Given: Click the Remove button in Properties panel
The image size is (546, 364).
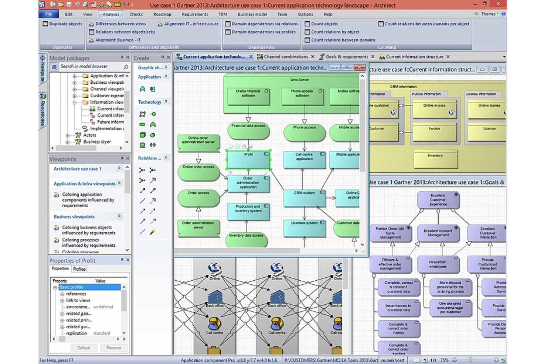Looking at the screenshot, I should pyautogui.click(x=114, y=347).
